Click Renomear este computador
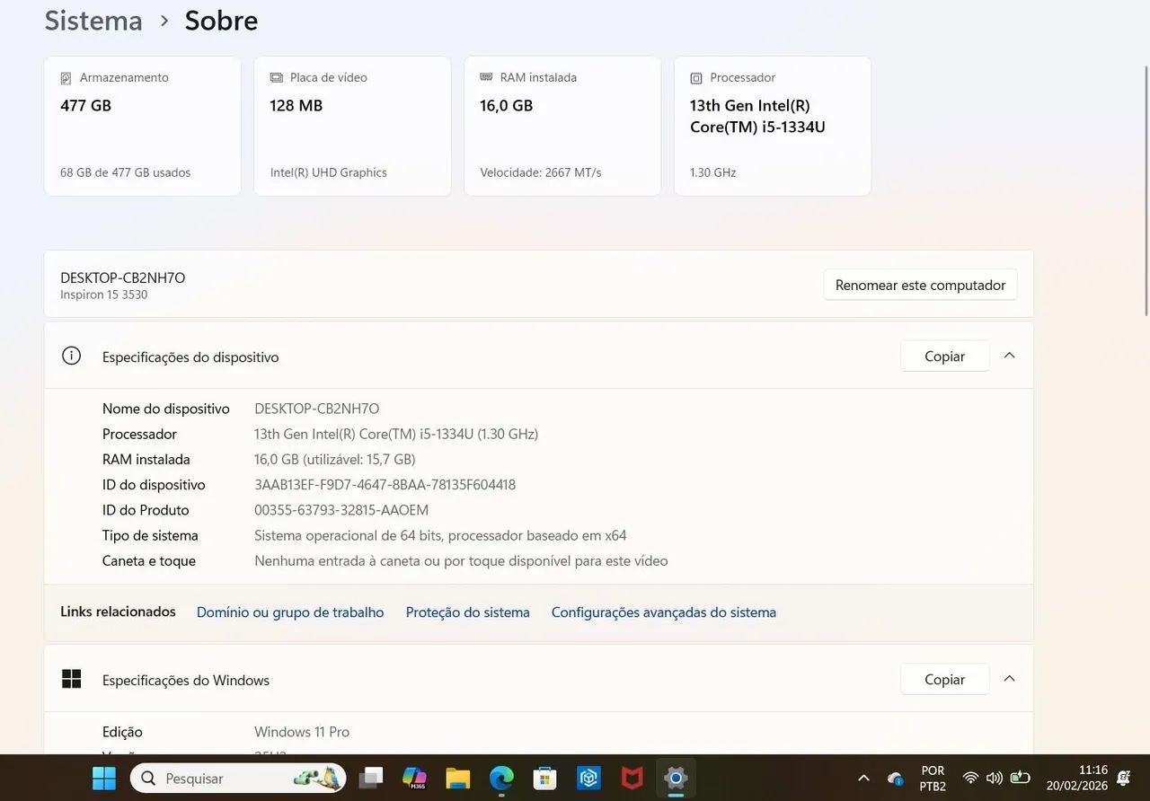1150x801 pixels. pos(919,285)
